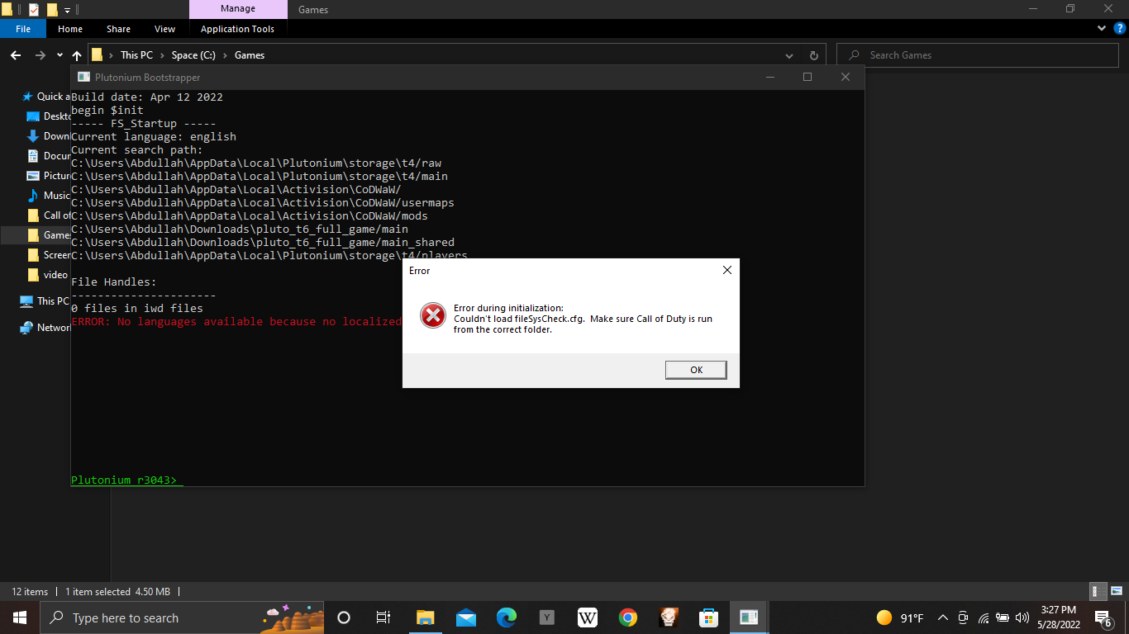This screenshot has width=1129, height=634.
Task: Launch Google Chrome from the taskbar
Action: click(627, 617)
